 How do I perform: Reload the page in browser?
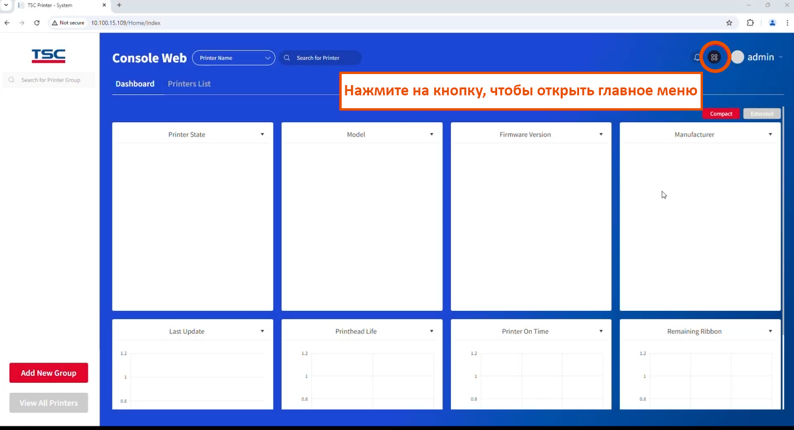tap(36, 22)
